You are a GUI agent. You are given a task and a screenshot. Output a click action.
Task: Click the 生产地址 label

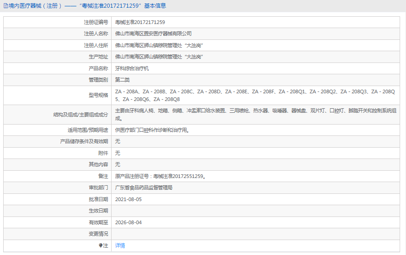(98, 57)
